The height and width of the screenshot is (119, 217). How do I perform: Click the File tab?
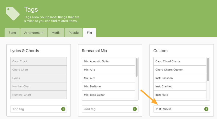[89, 33]
